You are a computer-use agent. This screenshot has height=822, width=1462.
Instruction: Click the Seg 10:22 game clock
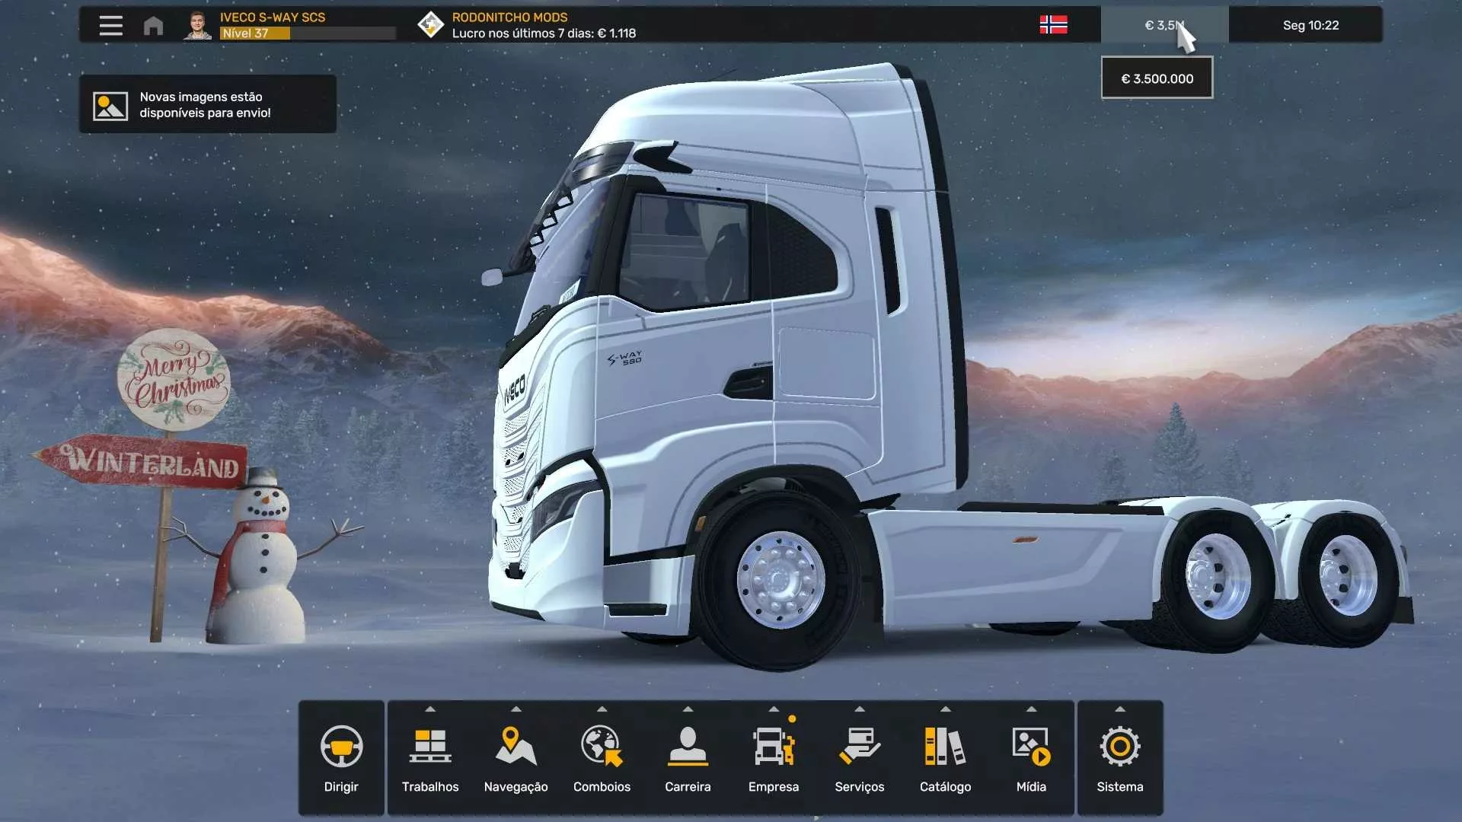pyautogui.click(x=1310, y=25)
